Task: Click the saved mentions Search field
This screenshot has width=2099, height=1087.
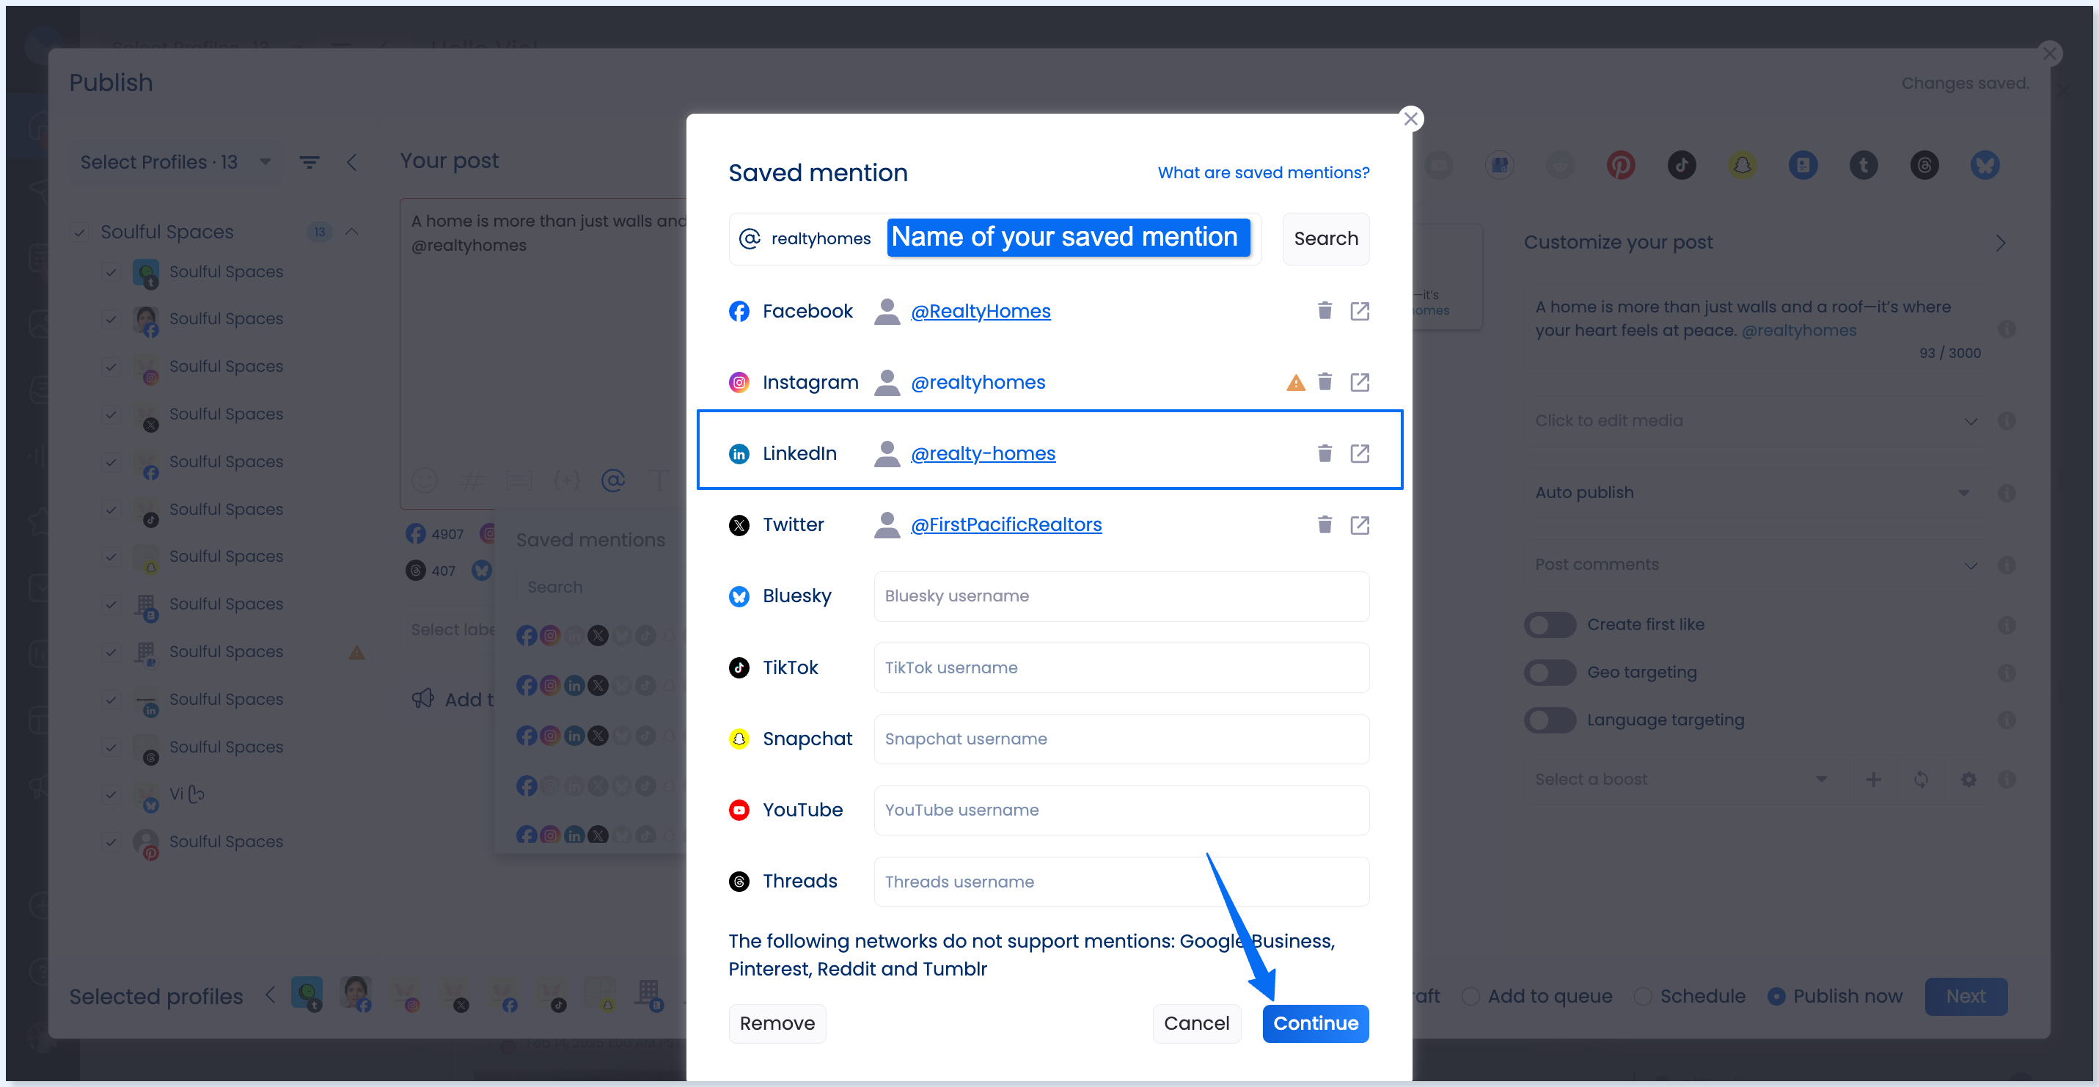Action: pyautogui.click(x=599, y=587)
